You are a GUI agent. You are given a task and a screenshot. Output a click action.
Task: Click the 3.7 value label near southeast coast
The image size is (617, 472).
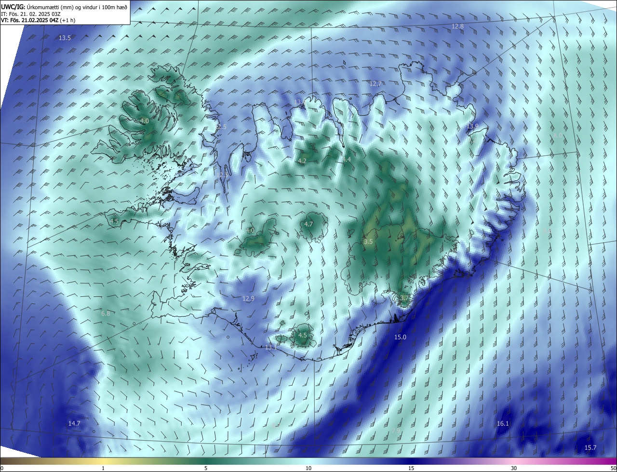(x=404, y=298)
